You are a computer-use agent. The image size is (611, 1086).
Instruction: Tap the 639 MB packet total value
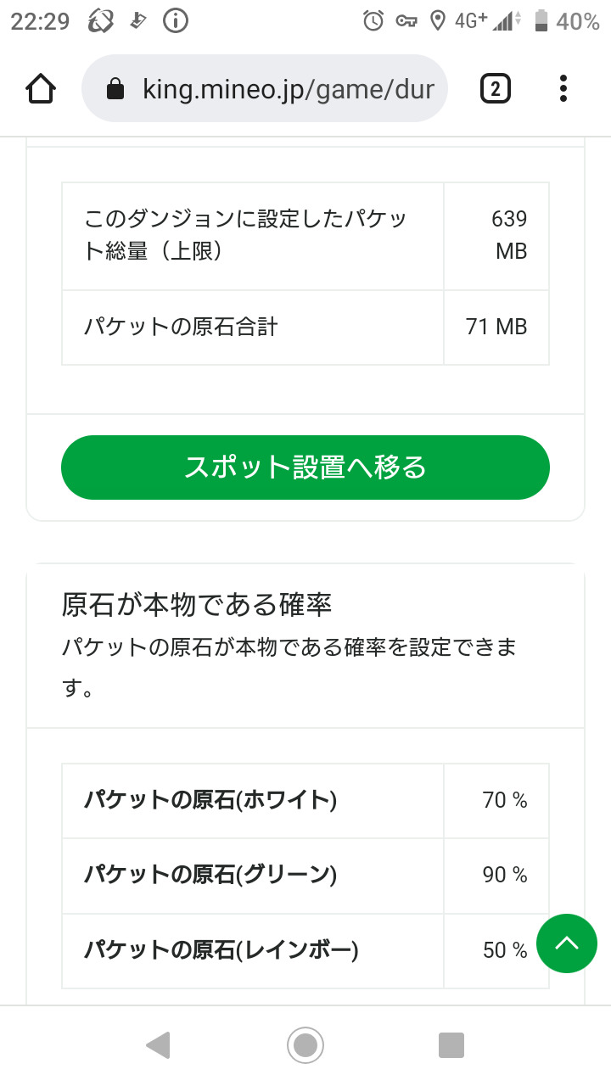click(509, 235)
